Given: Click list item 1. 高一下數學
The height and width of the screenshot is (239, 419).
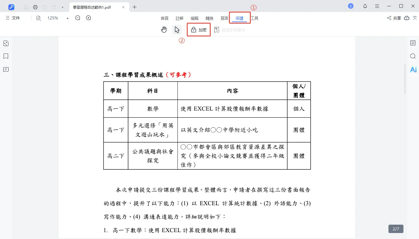Looking at the screenshot, I should (170, 230).
